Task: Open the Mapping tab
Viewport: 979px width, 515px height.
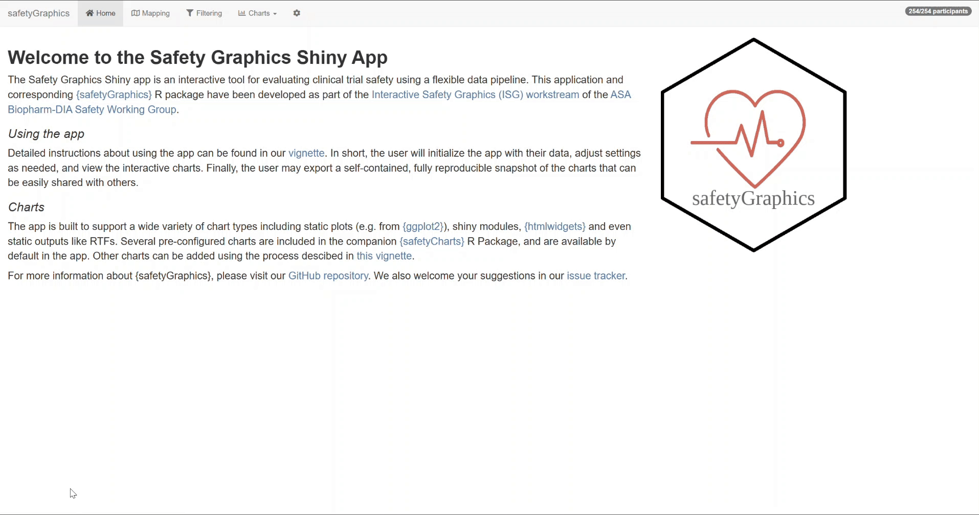Action: [x=150, y=13]
